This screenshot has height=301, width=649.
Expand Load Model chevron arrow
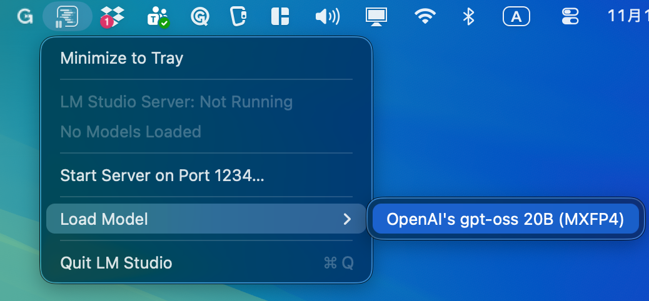pyautogui.click(x=347, y=219)
